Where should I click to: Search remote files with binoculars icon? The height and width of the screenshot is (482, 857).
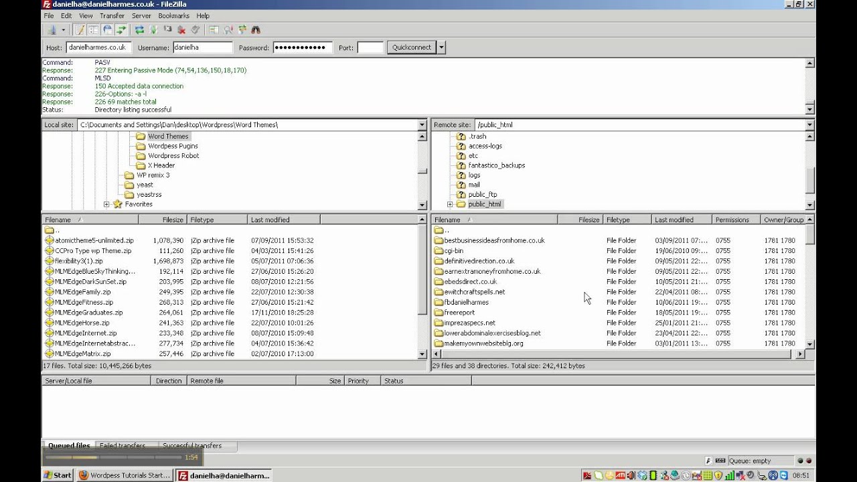tap(256, 29)
